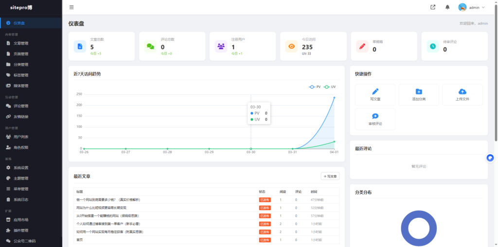Click the 文章总数 document icon

tap(80, 46)
